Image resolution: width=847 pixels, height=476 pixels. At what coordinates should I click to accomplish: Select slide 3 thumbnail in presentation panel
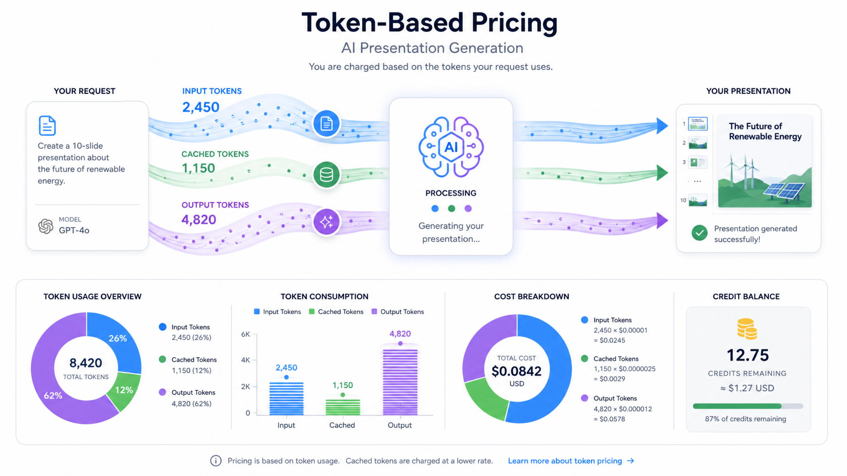[x=698, y=162]
